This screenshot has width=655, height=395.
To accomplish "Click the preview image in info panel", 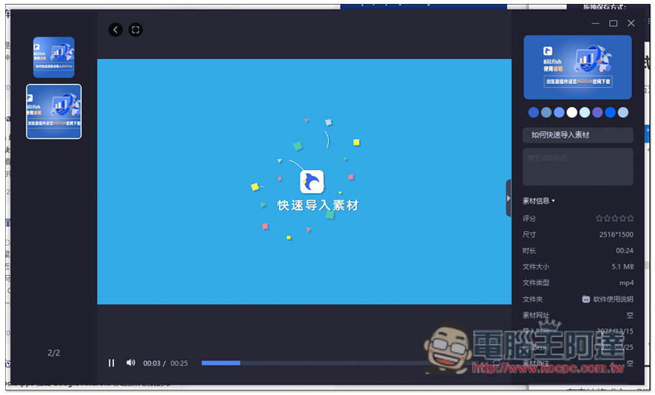I will pyautogui.click(x=577, y=67).
